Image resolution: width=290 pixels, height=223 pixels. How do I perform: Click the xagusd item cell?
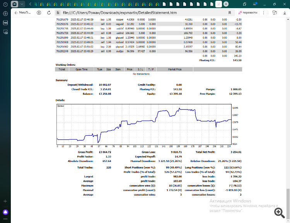coord(118,24)
